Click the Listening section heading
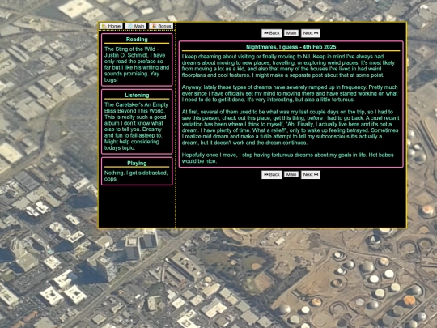This screenshot has width=437, height=328. coord(137,95)
